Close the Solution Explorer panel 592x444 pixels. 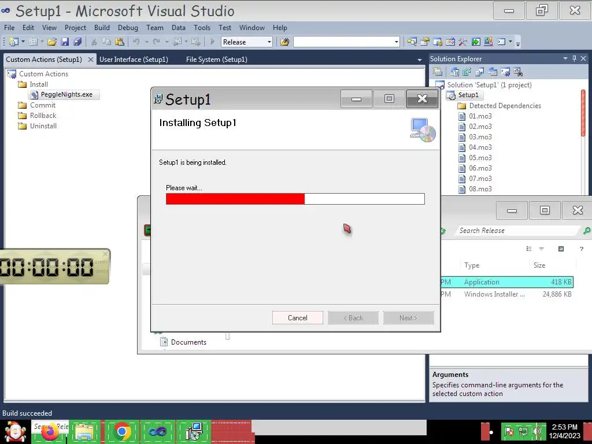pyautogui.click(x=583, y=58)
